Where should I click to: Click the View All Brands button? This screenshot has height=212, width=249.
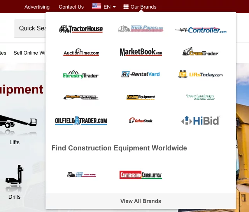[x=141, y=201]
